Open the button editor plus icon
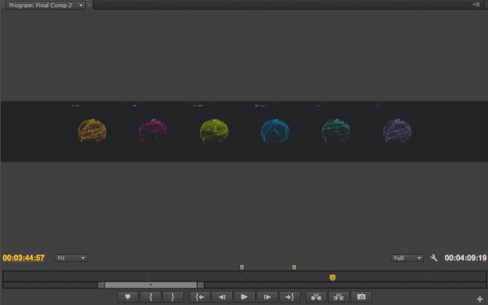 click(479, 299)
